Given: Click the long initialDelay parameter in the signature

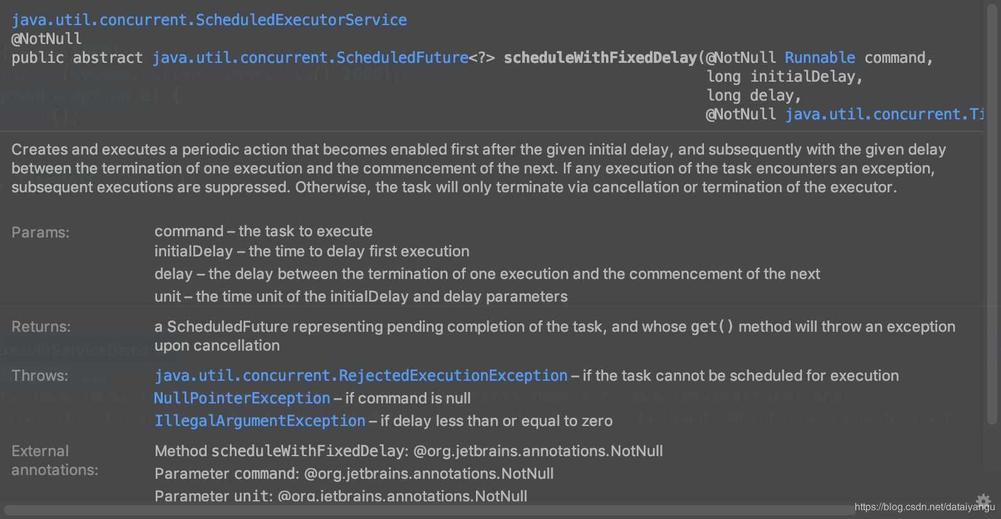Looking at the screenshot, I should [x=784, y=77].
